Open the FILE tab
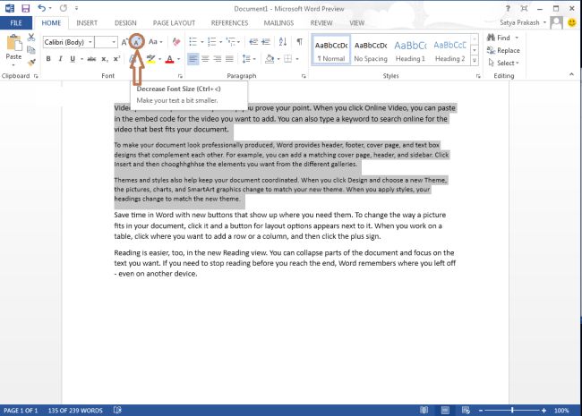The width and height of the screenshot is (582, 416). pos(16,23)
